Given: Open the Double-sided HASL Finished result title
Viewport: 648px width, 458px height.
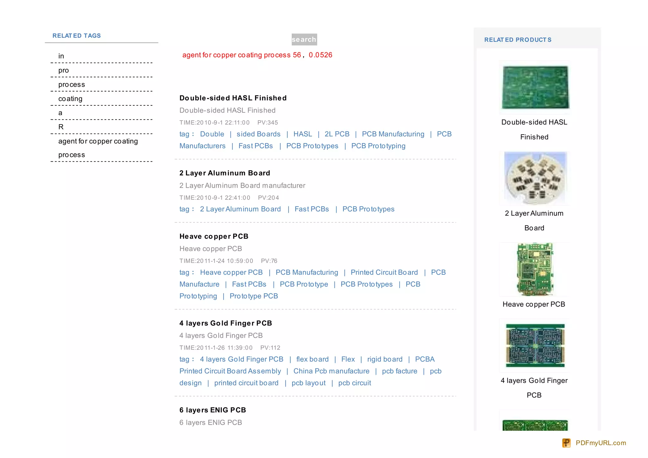Looking at the screenshot, I should (x=233, y=98).
